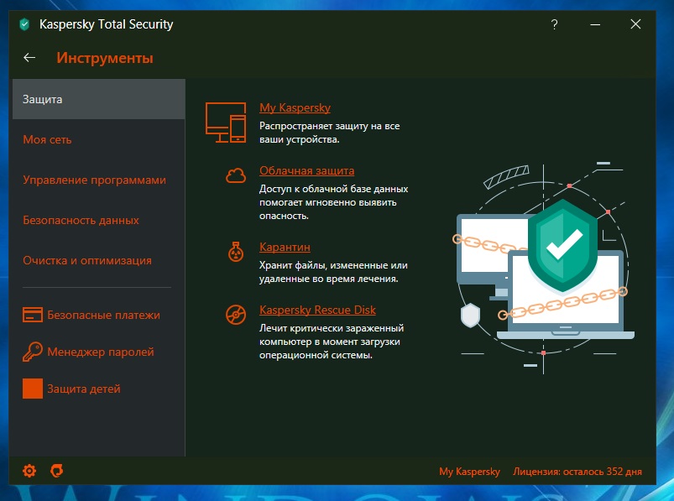The width and height of the screenshot is (674, 501).
Task: Open help with the question mark icon
Action: [x=555, y=24]
